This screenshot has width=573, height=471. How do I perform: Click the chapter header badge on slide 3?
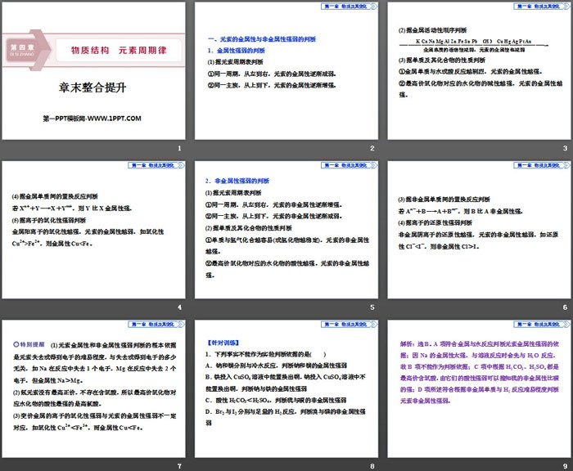pos(542,7)
